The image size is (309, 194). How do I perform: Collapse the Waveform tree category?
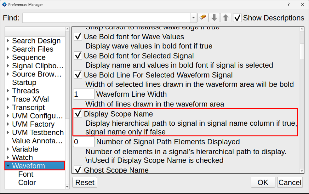pyautogui.click(x=8, y=166)
